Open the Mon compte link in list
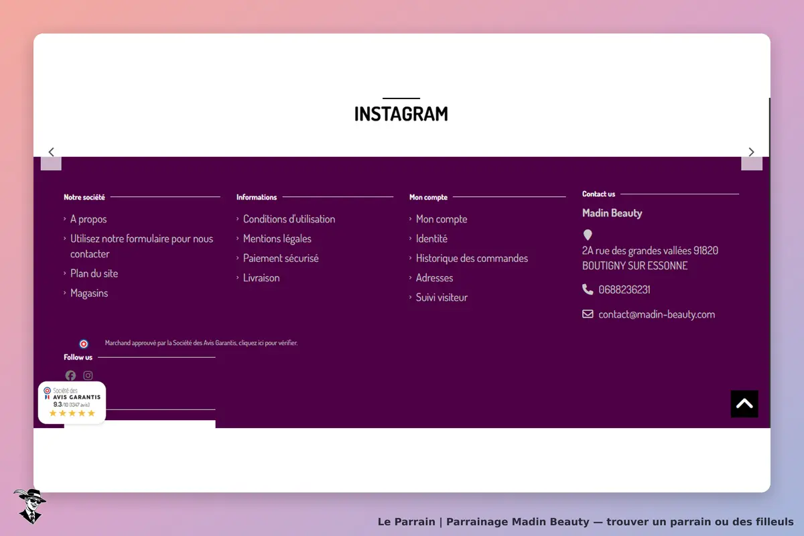 coord(442,219)
